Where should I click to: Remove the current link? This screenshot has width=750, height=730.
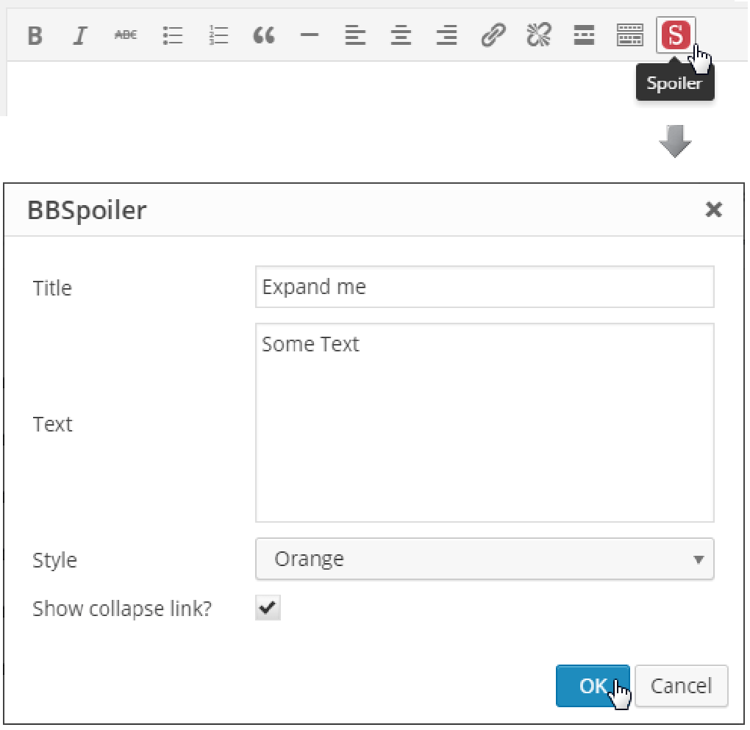pos(538,35)
